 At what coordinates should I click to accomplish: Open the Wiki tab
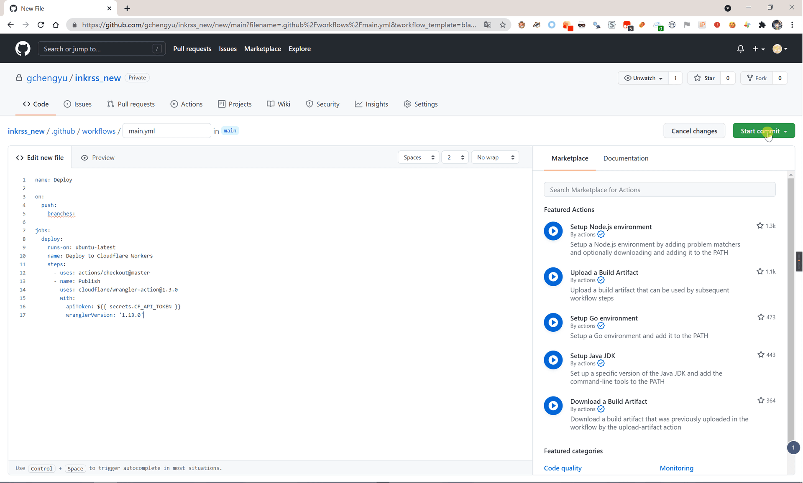[279, 104]
